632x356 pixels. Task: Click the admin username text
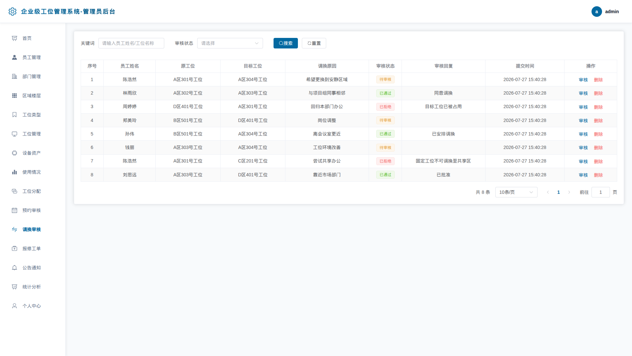click(x=612, y=12)
